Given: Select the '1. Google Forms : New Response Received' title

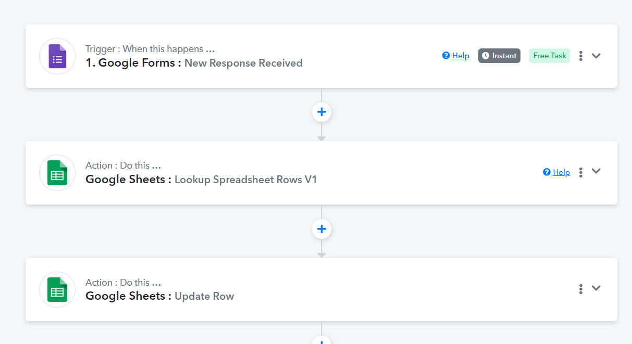Looking at the screenshot, I should (194, 63).
